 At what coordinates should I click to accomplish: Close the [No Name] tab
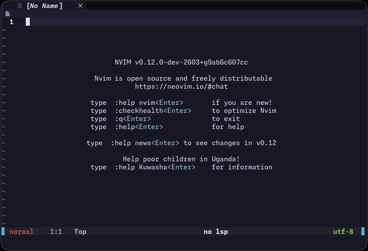80,6
